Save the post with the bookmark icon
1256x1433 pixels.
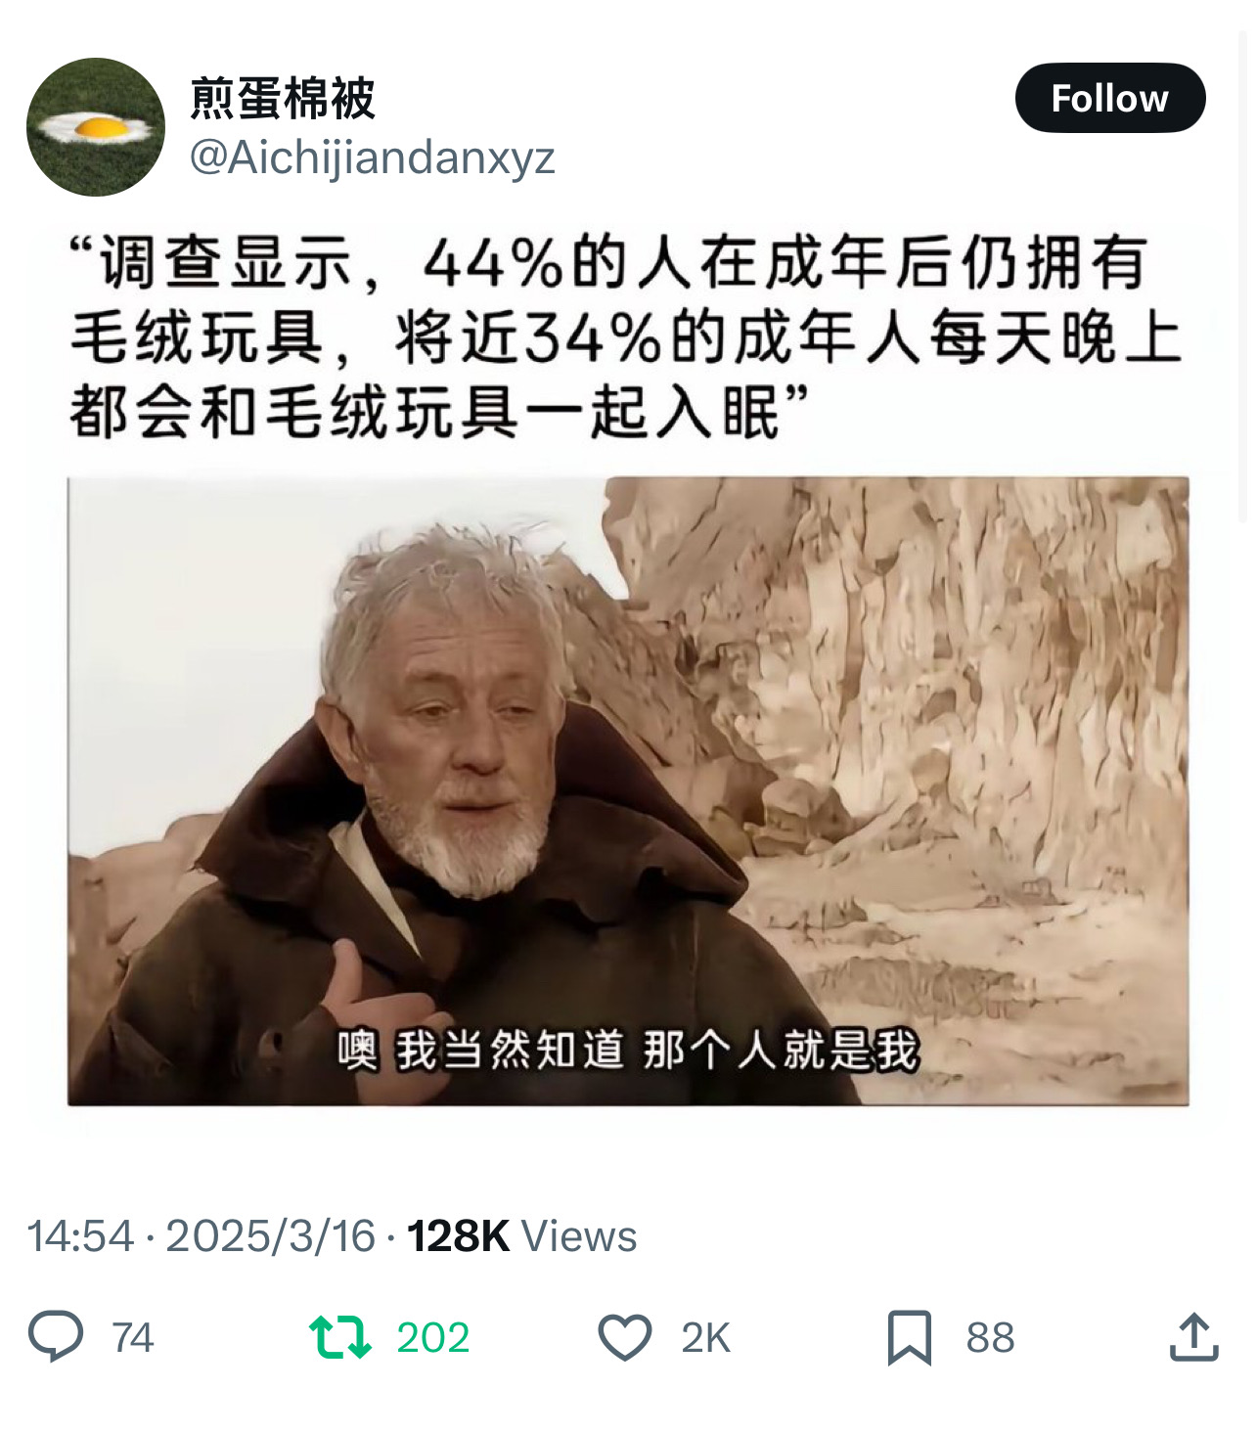[x=910, y=1337]
